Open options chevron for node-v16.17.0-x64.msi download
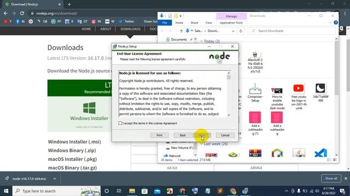The height and width of the screenshot is (196, 350). [55, 179]
